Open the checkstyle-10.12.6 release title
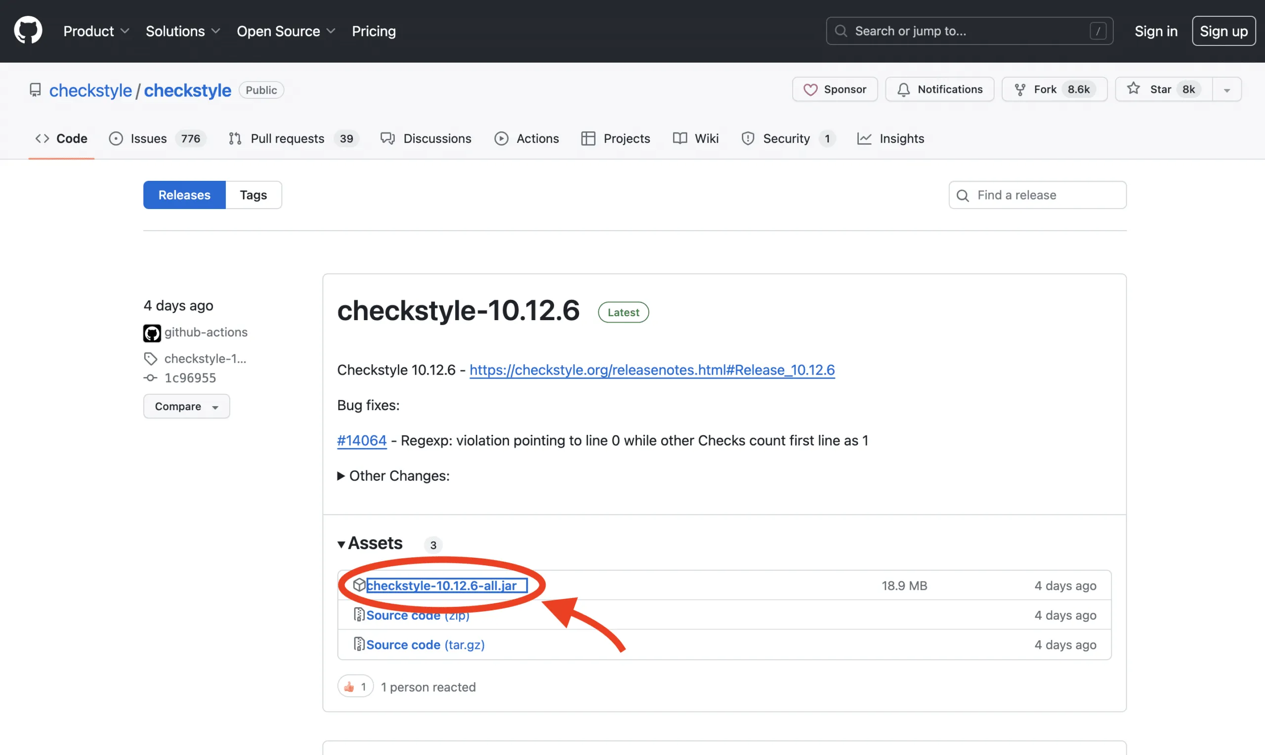Screen dimensions: 1265x755 click(458, 310)
